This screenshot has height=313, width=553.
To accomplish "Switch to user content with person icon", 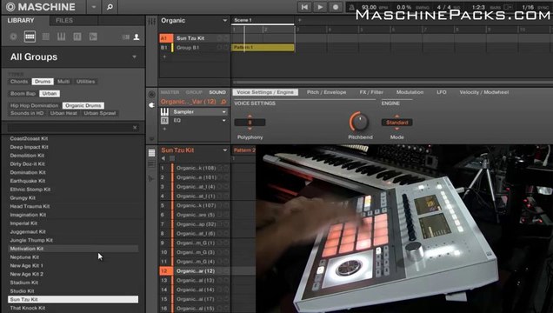I will [137, 37].
